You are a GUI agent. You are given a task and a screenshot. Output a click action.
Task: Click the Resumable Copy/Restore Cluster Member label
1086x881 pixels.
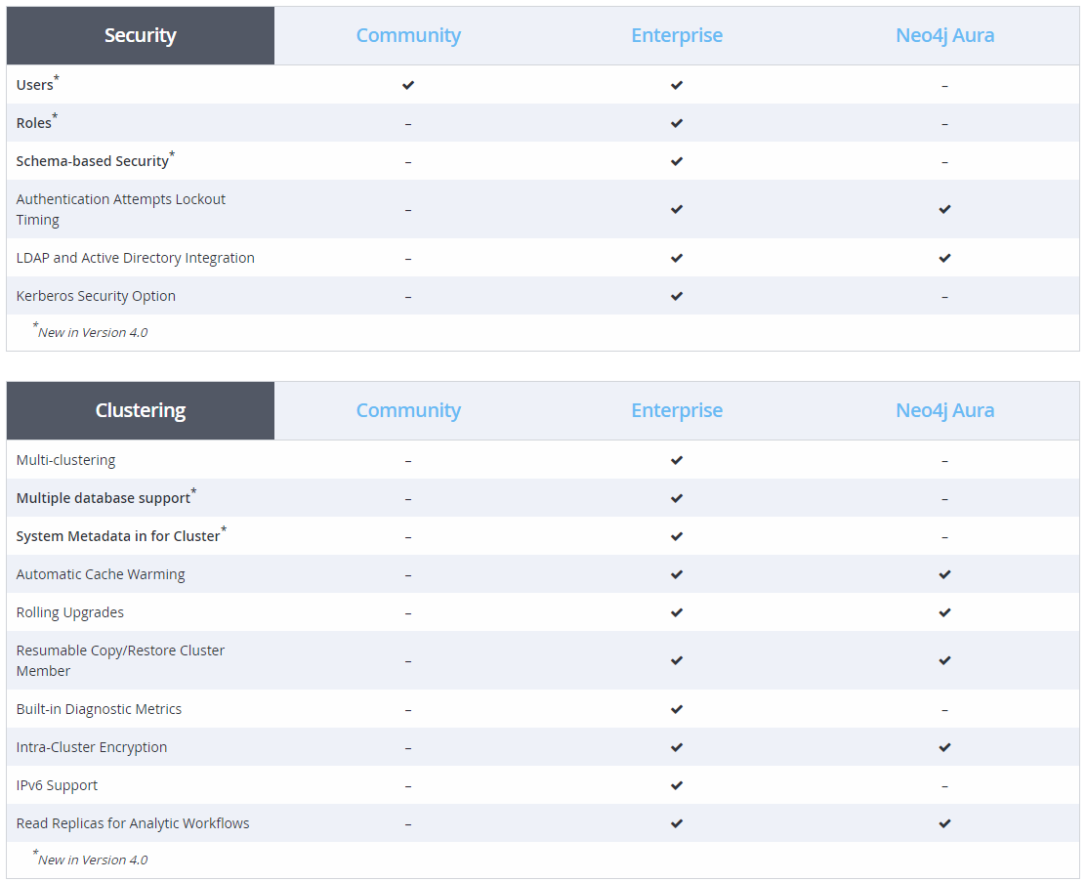(x=120, y=660)
